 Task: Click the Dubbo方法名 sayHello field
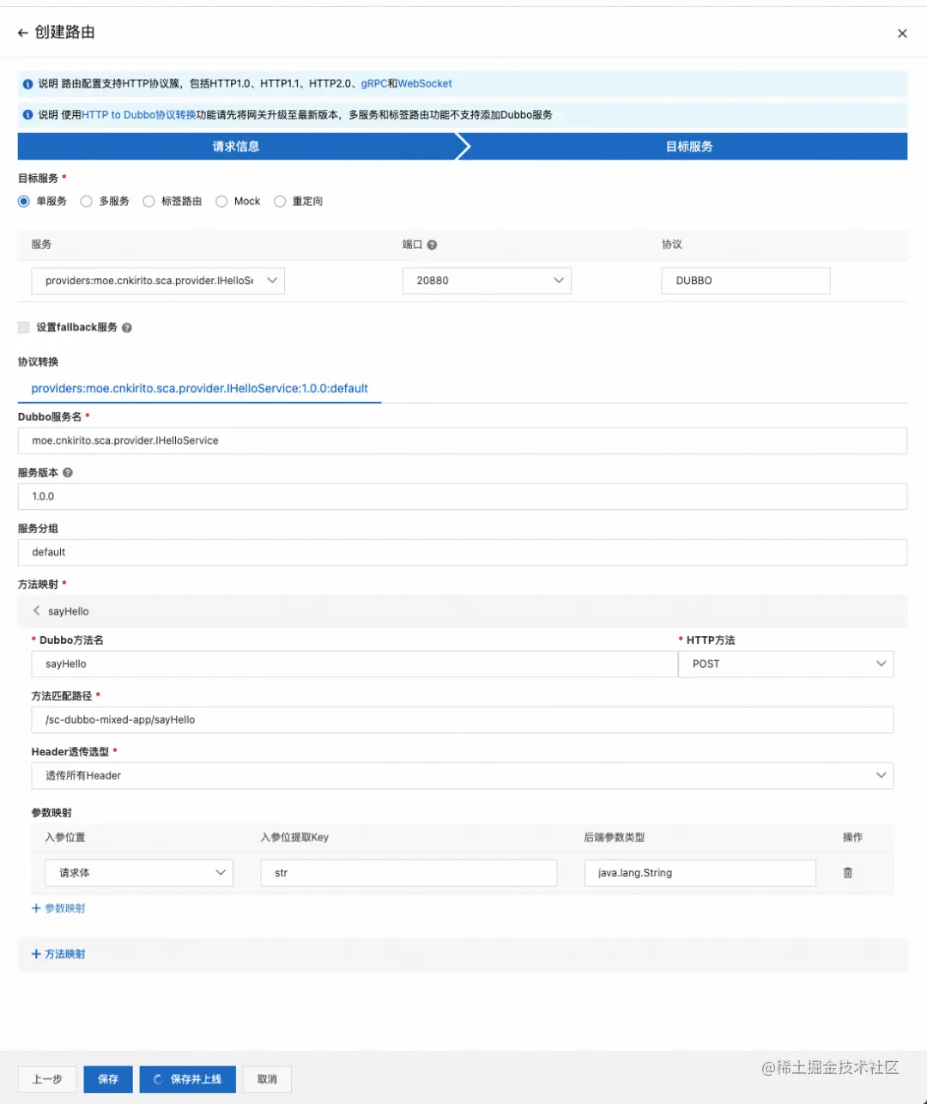pos(354,664)
